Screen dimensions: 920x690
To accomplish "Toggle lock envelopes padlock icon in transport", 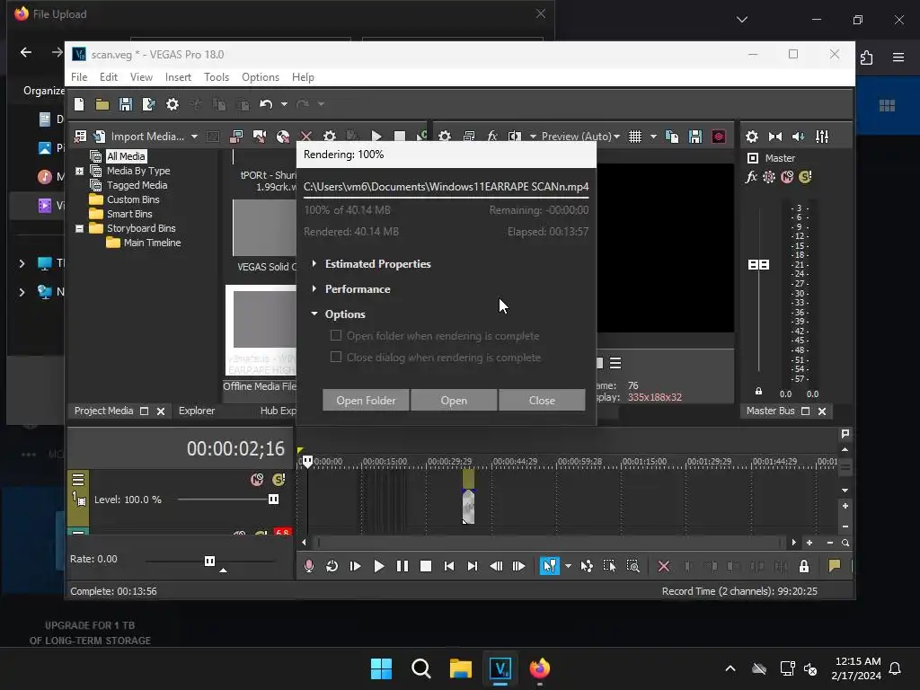I will [804, 566].
